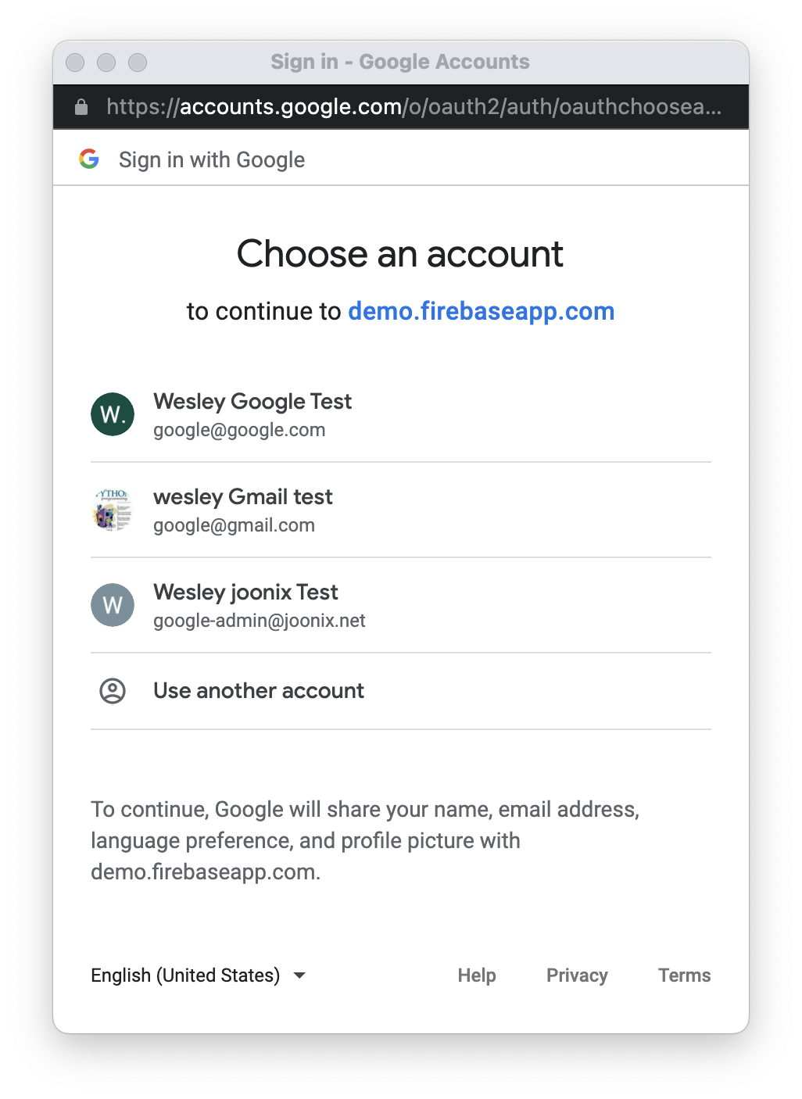Click the google-admin@joonix.net email text
The height and width of the screenshot is (1099, 802).
pyautogui.click(x=260, y=621)
